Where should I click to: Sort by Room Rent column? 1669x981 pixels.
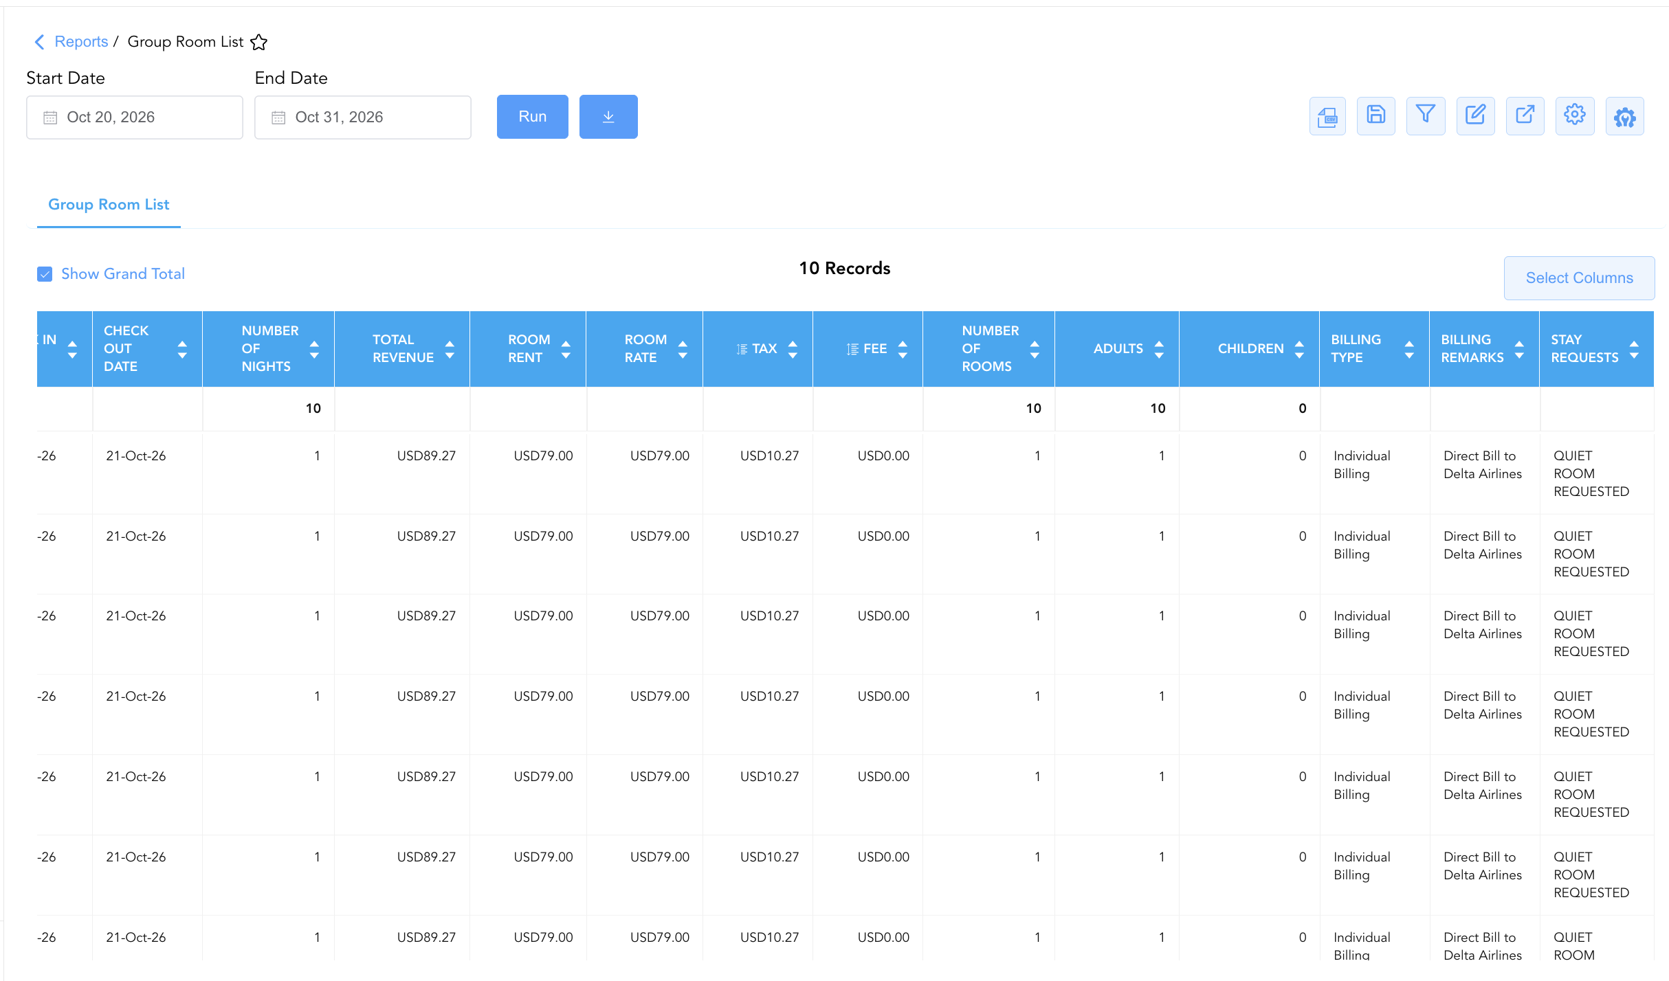pos(566,349)
